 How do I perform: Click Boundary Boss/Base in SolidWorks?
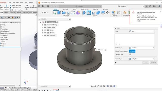click(16, 10)
